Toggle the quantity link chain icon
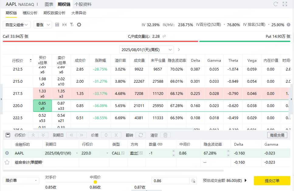Screen dimensions: 294x191 pyautogui.click(x=160, y=144)
